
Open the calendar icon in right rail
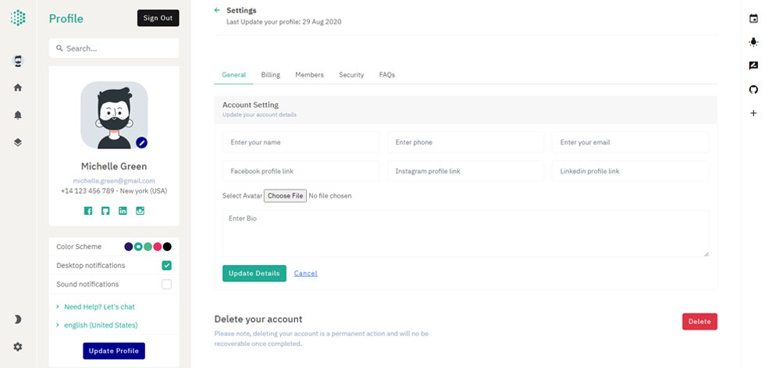pyautogui.click(x=753, y=19)
